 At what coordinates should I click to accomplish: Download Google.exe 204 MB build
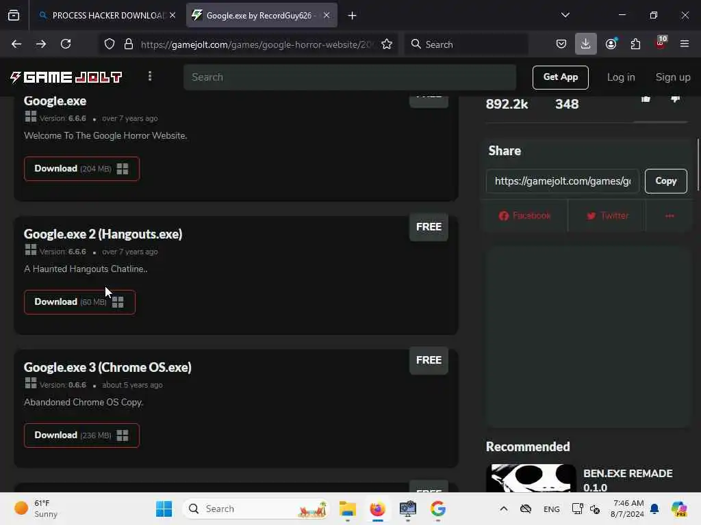pos(82,169)
